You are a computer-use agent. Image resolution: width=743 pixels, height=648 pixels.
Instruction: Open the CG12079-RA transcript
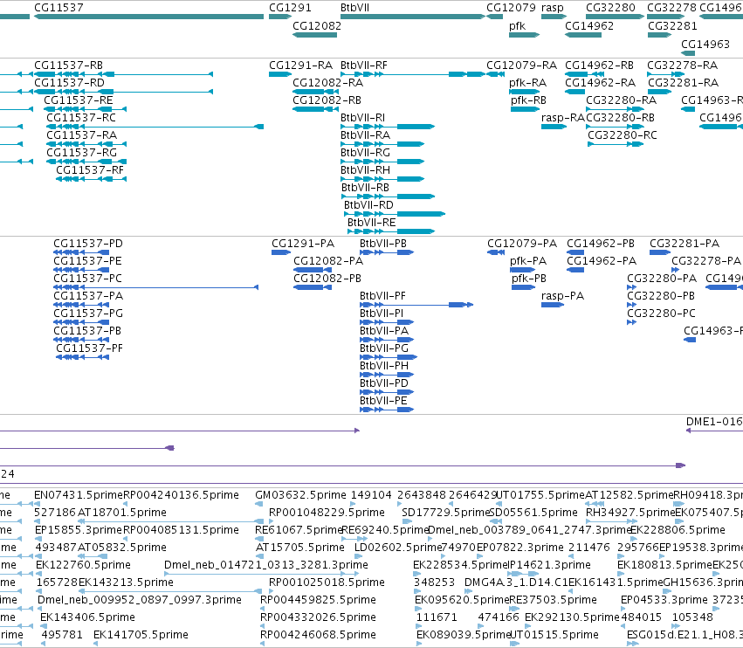tap(496, 74)
